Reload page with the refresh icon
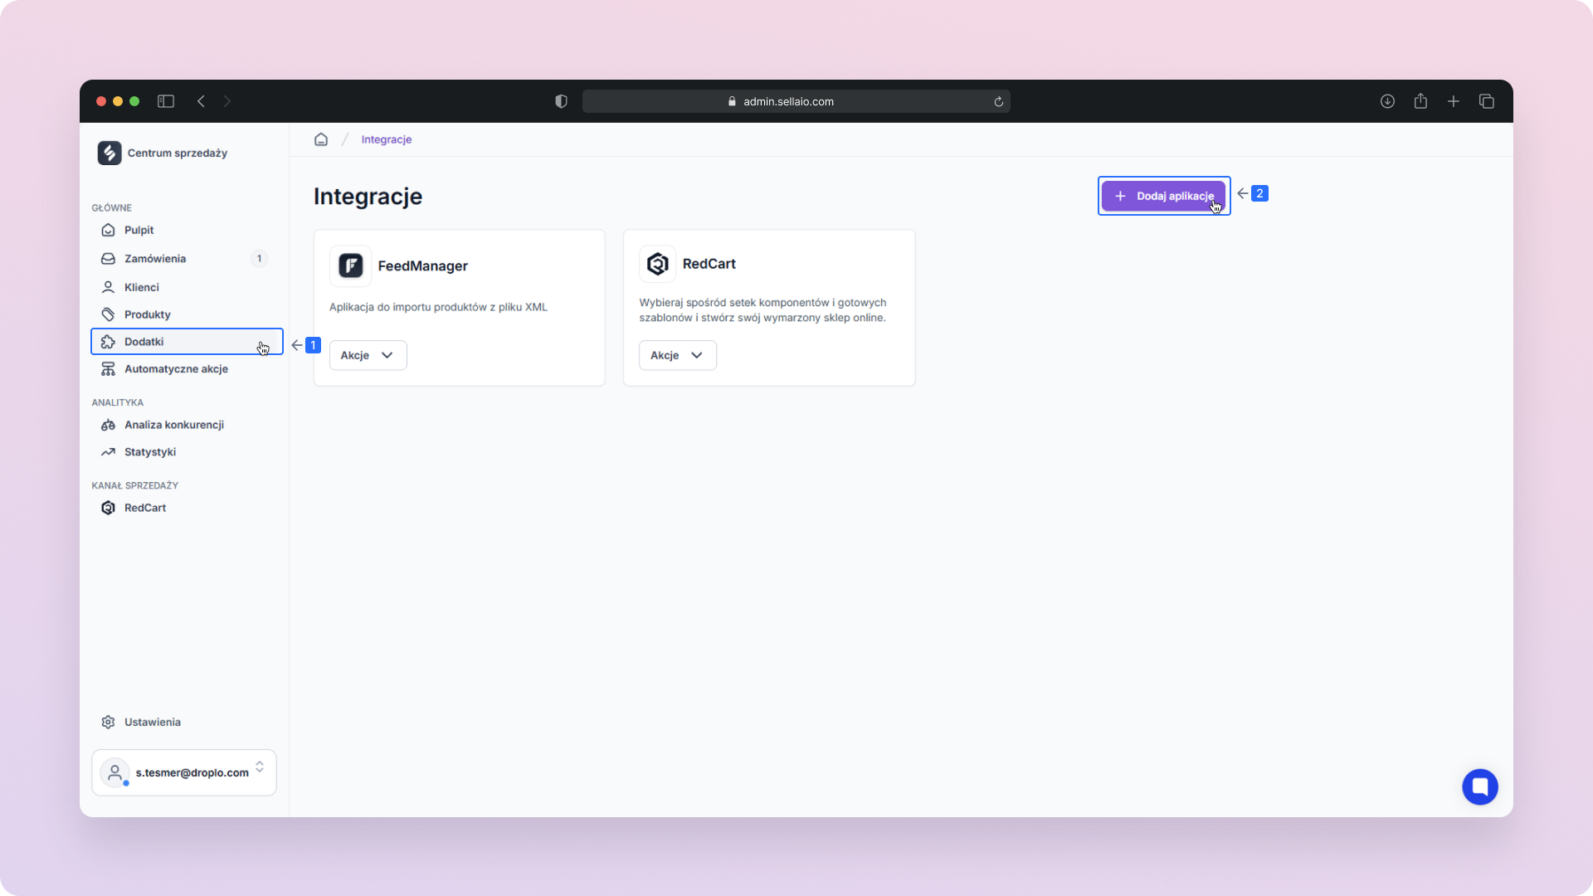Image resolution: width=1593 pixels, height=896 pixels. [999, 102]
